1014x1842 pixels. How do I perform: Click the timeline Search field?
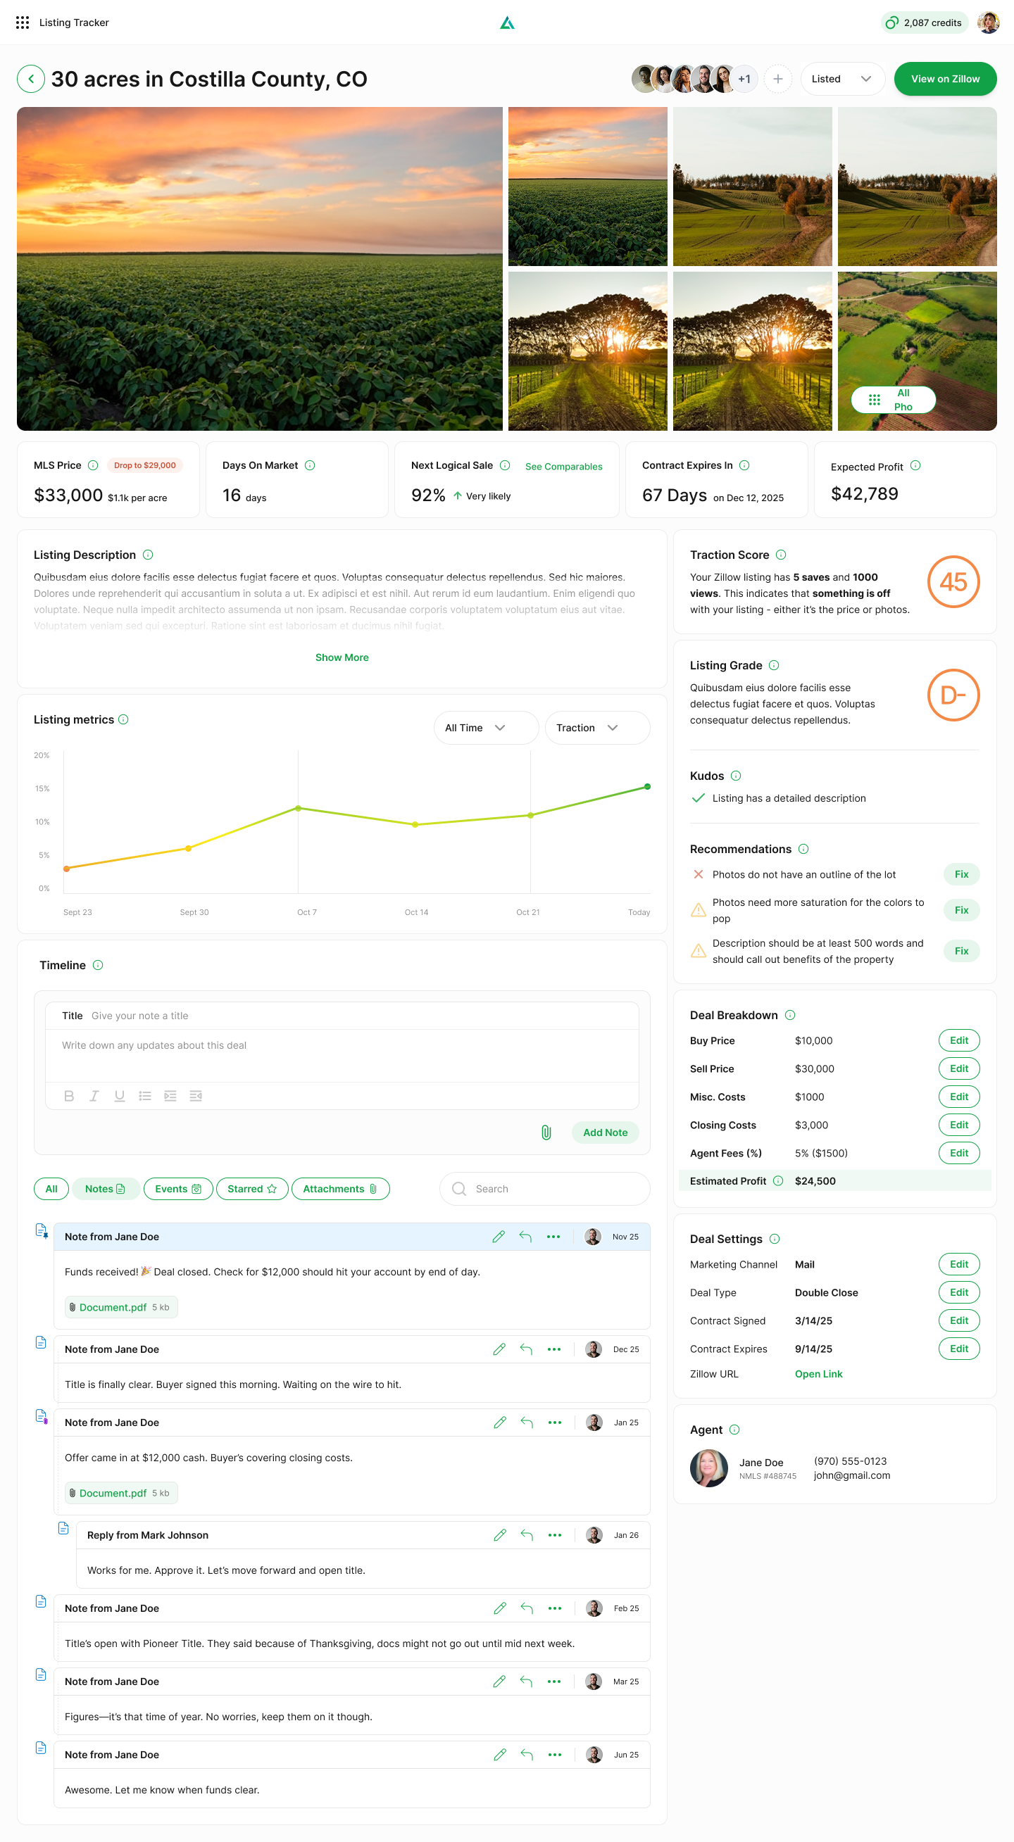pyautogui.click(x=544, y=1189)
